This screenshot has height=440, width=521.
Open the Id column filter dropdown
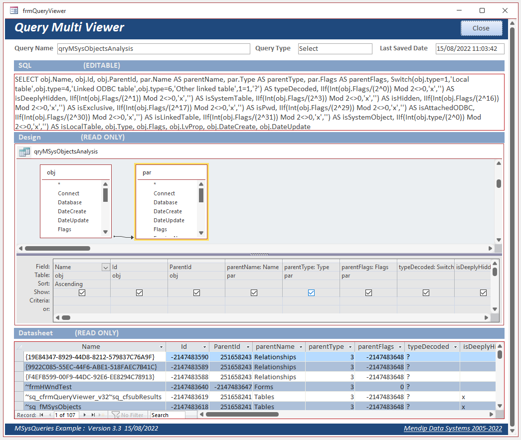pos(204,347)
